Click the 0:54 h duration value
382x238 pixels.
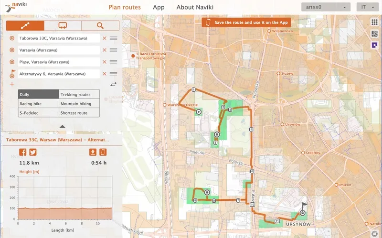99,163
